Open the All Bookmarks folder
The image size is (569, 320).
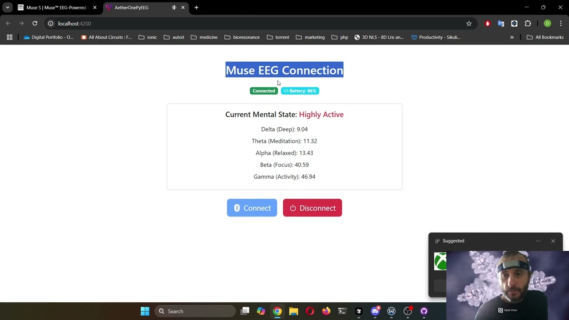(x=545, y=37)
